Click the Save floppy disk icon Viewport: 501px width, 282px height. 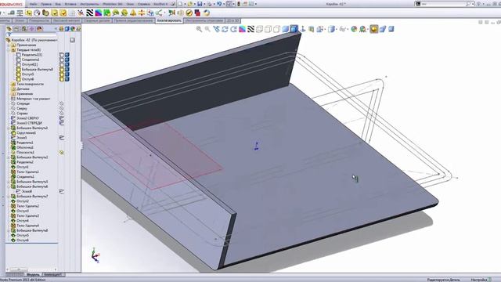(200, 4)
